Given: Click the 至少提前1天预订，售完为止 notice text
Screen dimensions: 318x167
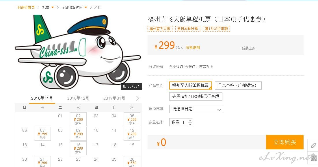Looking at the screenshot, I should (x=191, y=66).
